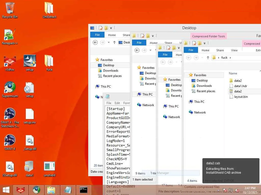
Task: Open the Recycle Bin desktop icon
Action: click(10, 10)
